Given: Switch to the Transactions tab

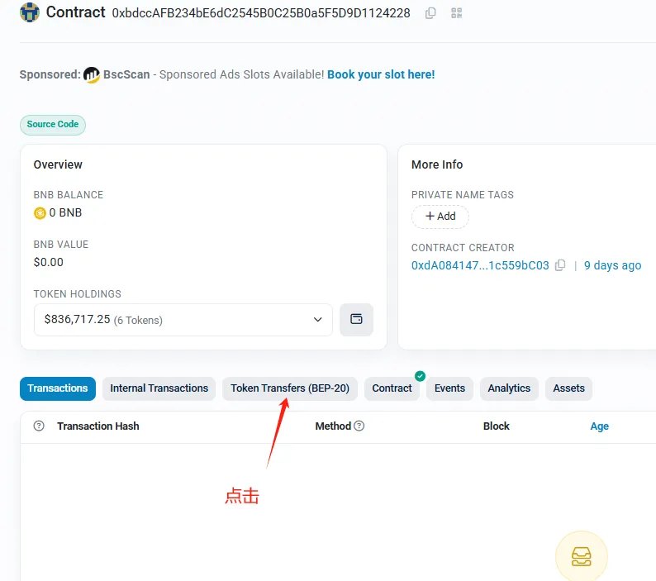Looking at the screenshot, I should coord(58,388).
